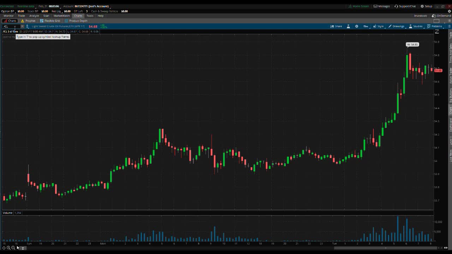Image resolution: width=452 pixels, height=254 pixels.
Task: Change the 15m timeframe dropdown
Action: pos(365,26)
